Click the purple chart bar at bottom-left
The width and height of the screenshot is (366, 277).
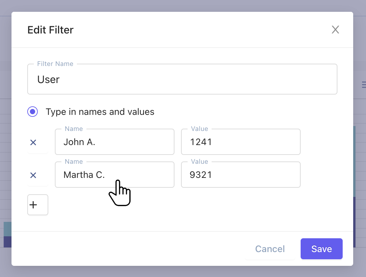point(7,242)
